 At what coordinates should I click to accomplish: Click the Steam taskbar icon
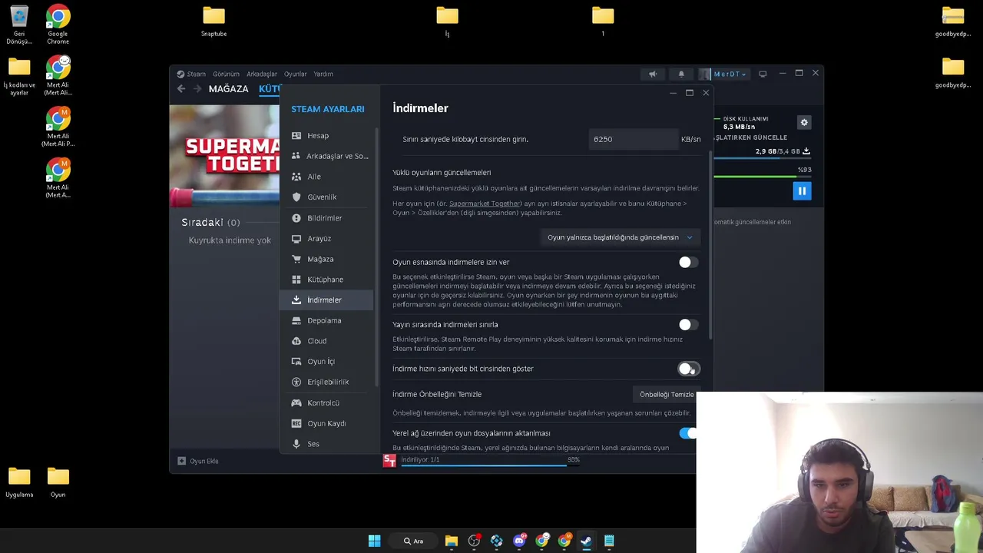pos(586,541)
